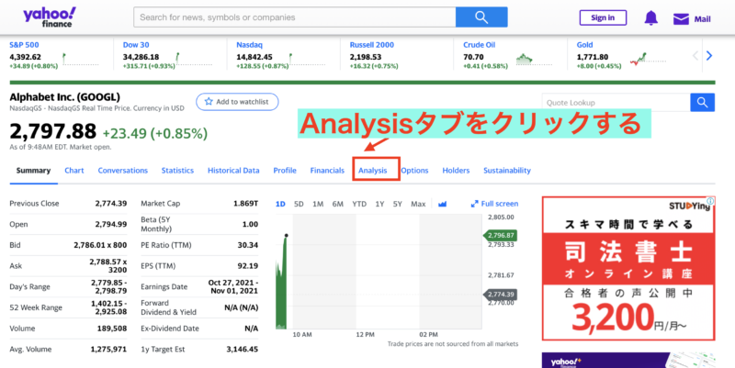Click the Market Cap value 1.869T
The height and width of the screenshot is (368, 735).
pos(245,204)
